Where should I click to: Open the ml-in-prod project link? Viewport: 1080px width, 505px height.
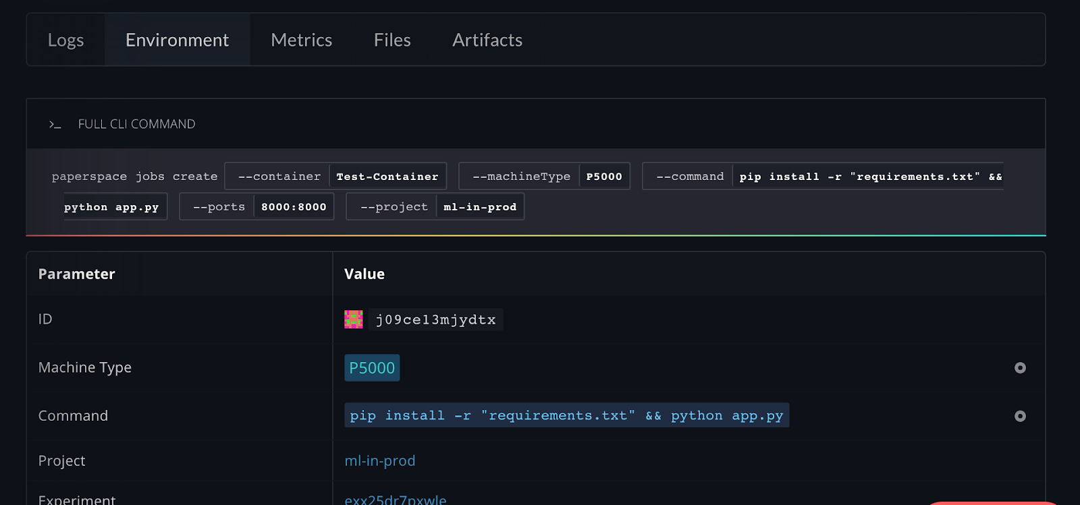[380, 461]
